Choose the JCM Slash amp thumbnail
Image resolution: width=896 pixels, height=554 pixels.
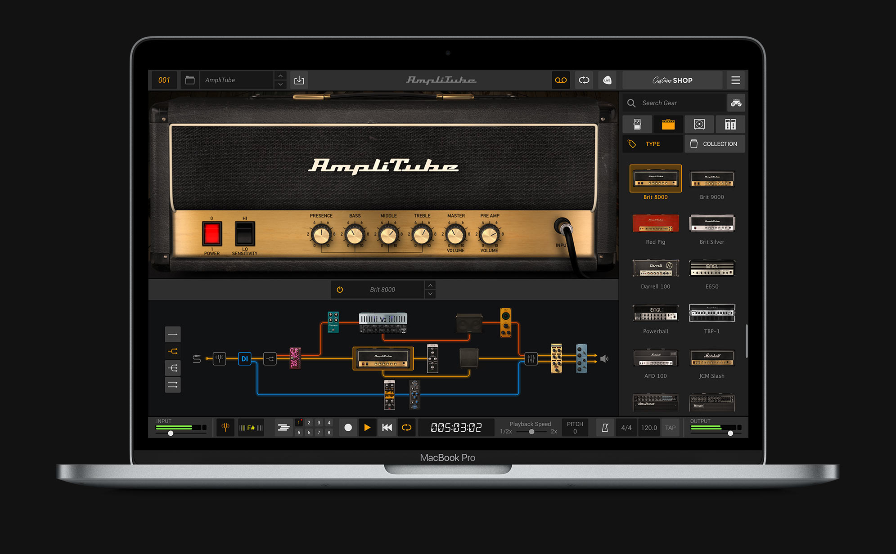[x=712, y=357]
